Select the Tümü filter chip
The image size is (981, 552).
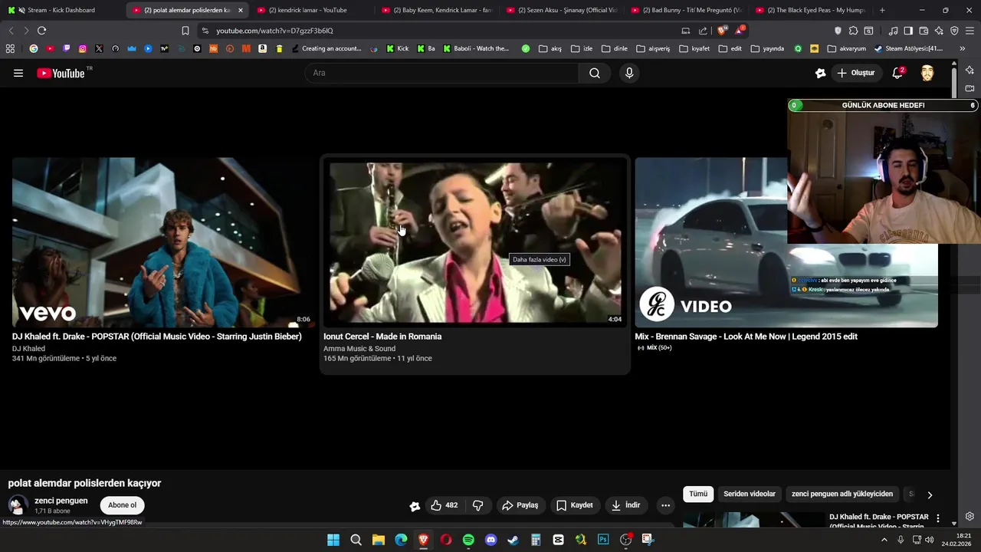pos(698,495)
